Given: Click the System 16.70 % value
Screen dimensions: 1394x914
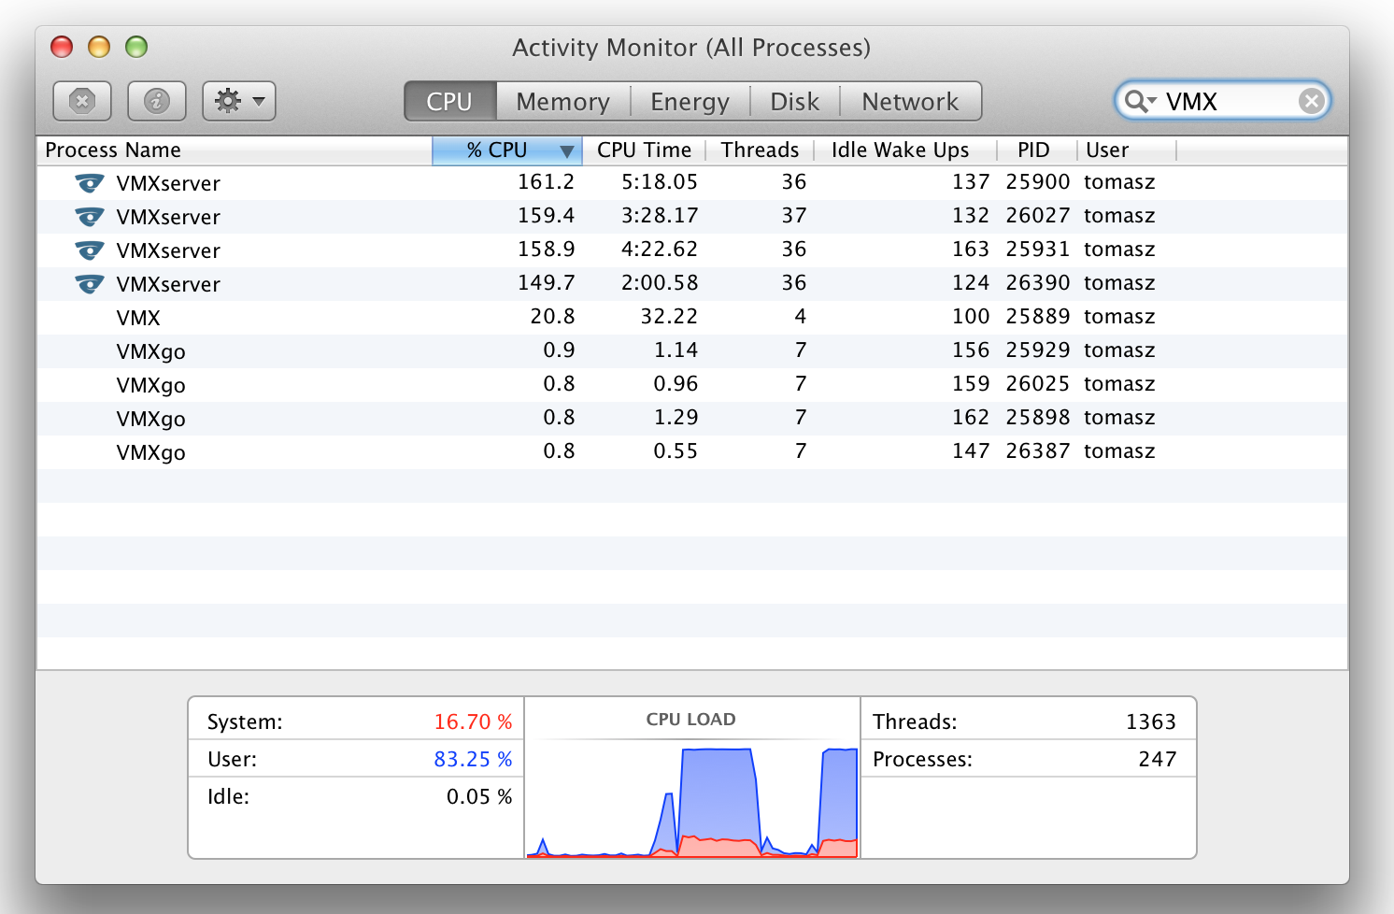Looking at the screenshot, I should (x=473, y=722).
